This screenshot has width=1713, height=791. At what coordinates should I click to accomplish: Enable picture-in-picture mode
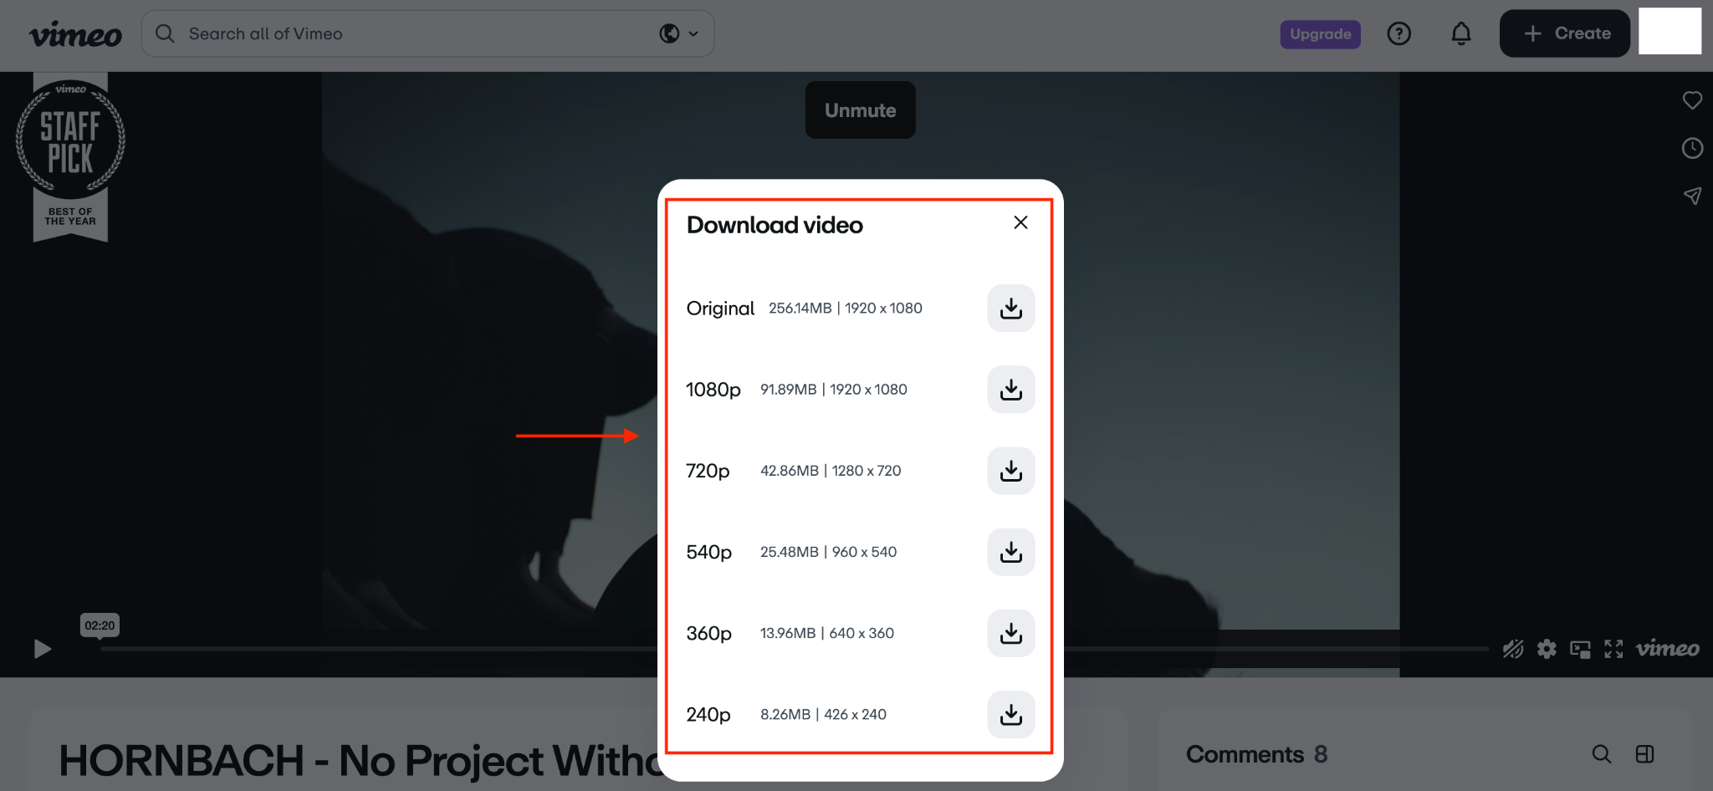[x=1580, y=649]
